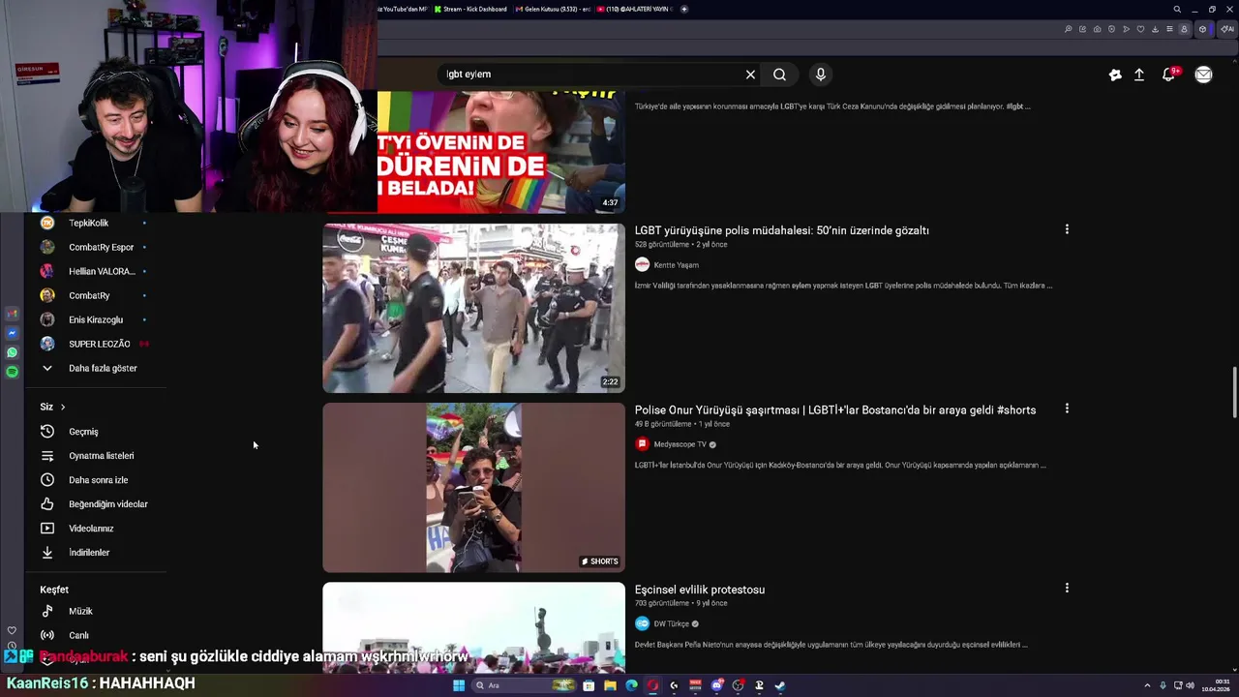
Task: Open File Explorer from the taskbar
Action: pyautogui.click(x=611, y=685)
